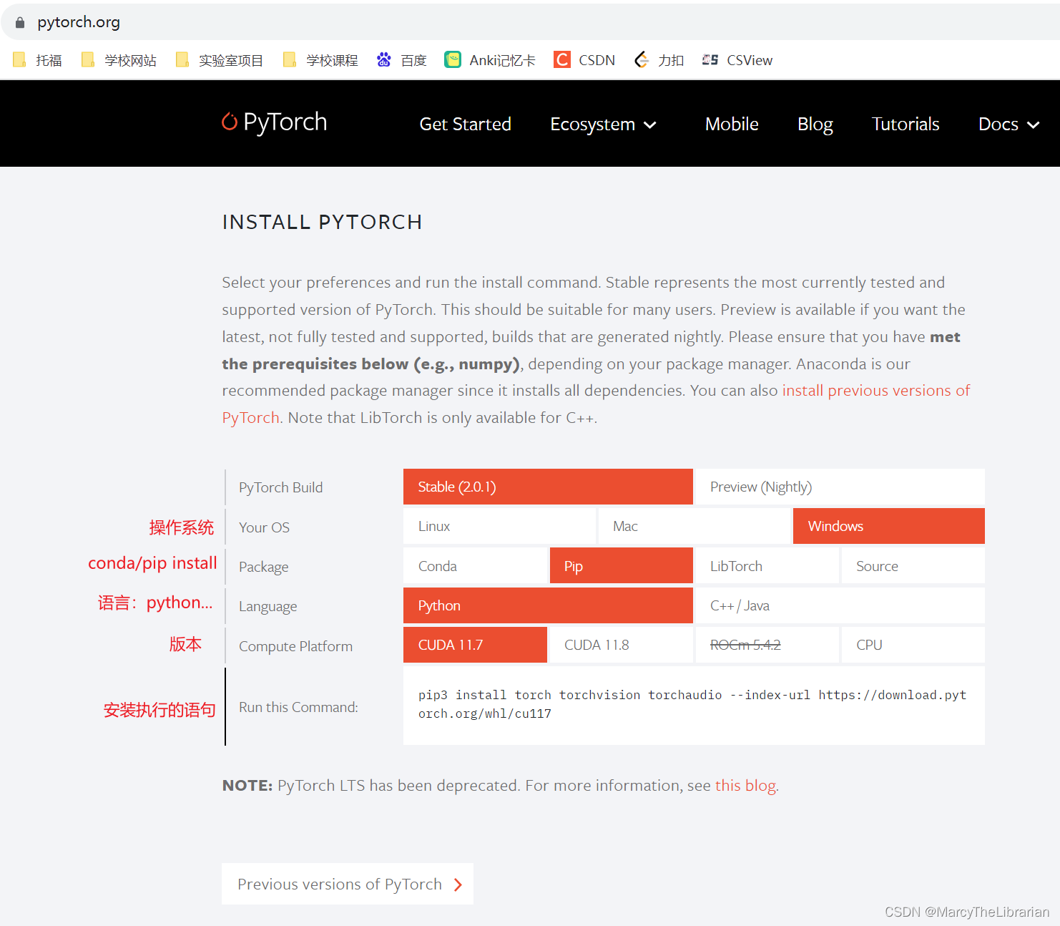This screenshot has width=1060, height=926.
Task: Open the Anki记忆卡 bookmark
Action: coord(489,60)
